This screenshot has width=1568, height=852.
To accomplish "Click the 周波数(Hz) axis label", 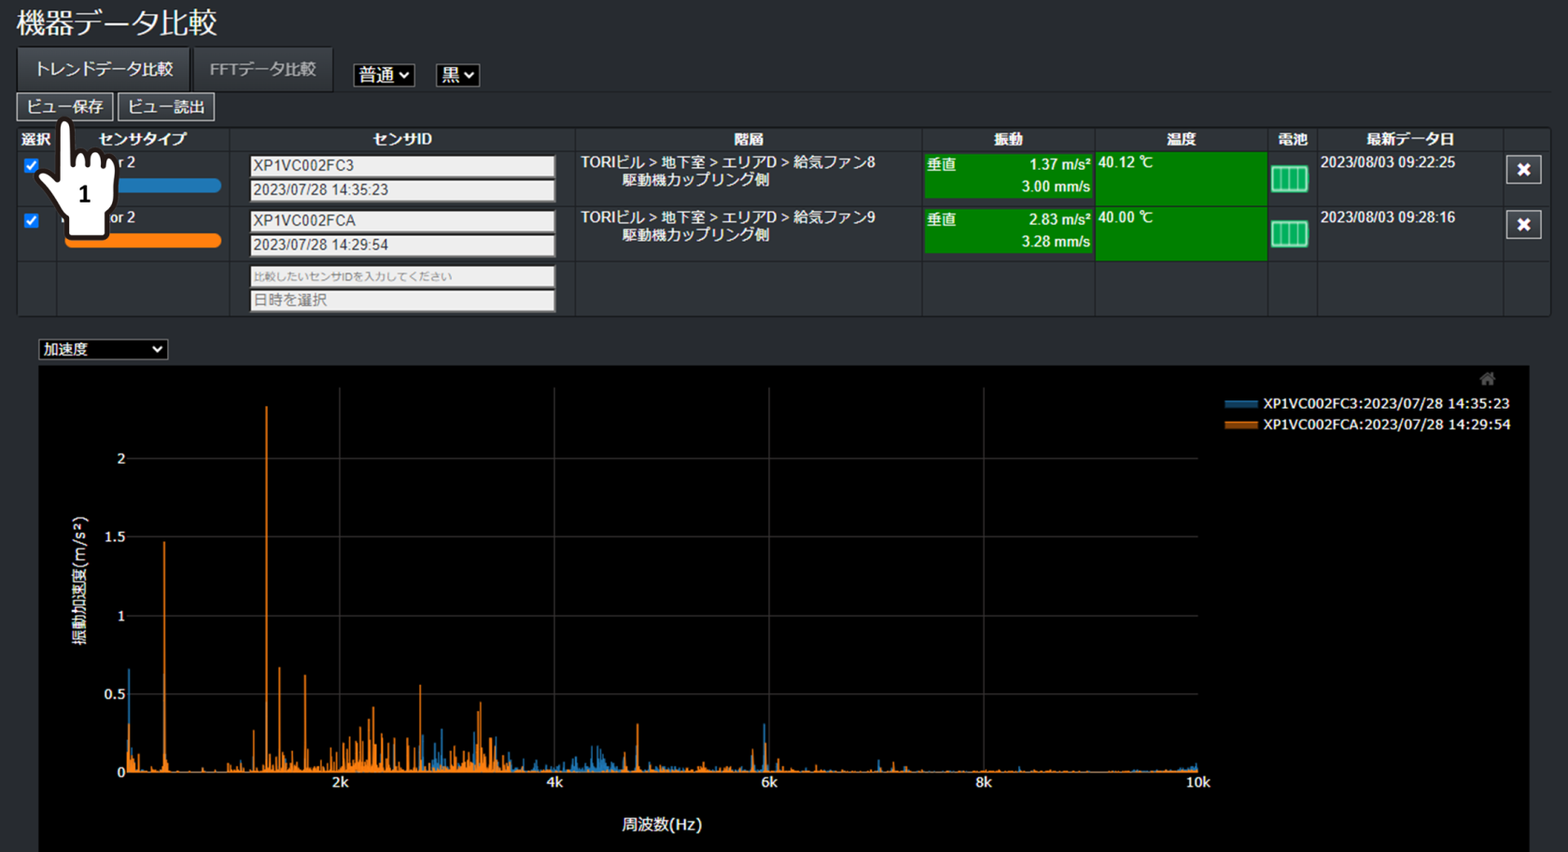I will click(x=662, y=824).
